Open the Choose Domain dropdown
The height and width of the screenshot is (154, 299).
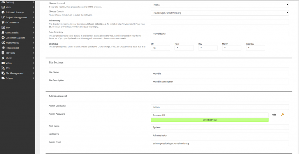pos(220,13)
